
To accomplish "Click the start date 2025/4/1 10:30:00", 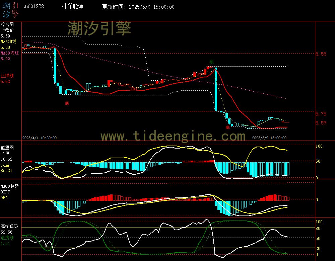I will (x=40, y=138).
